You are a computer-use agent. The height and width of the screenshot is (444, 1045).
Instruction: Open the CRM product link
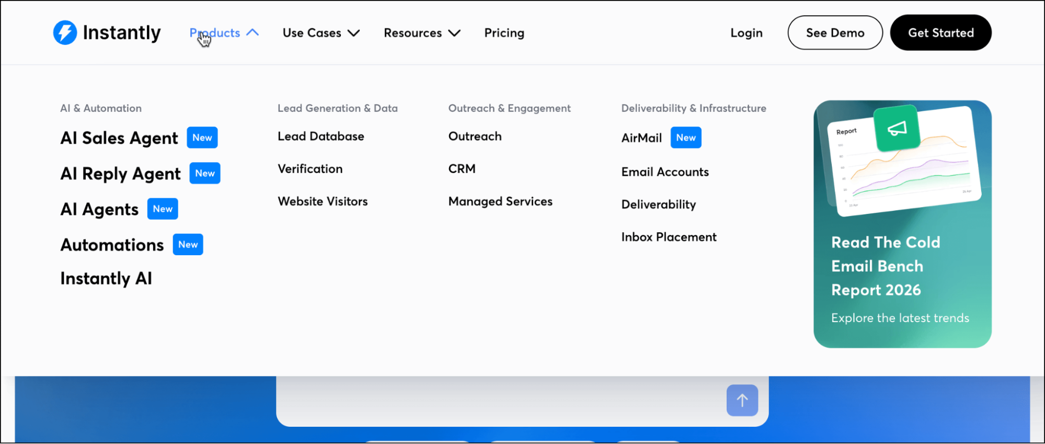462,169
